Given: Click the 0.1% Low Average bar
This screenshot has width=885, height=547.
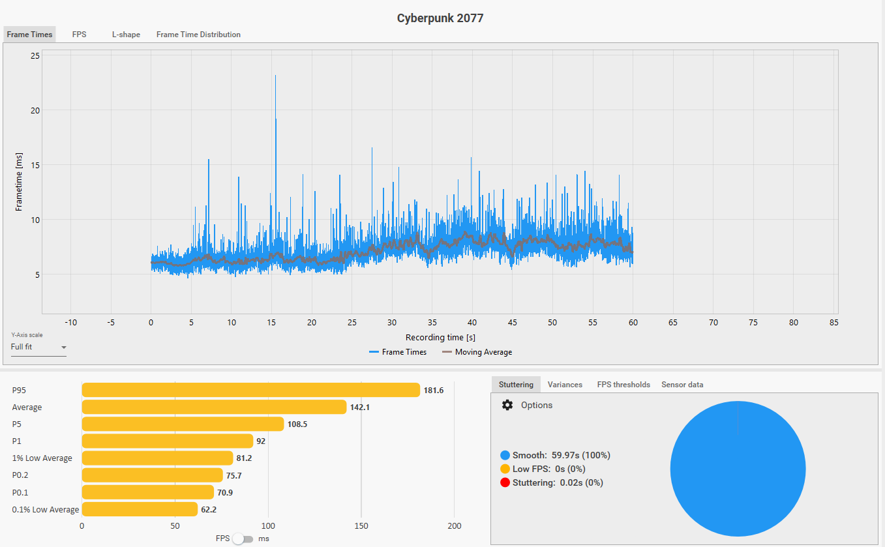Looking at the screenshot, I should [x=140, y=509].
